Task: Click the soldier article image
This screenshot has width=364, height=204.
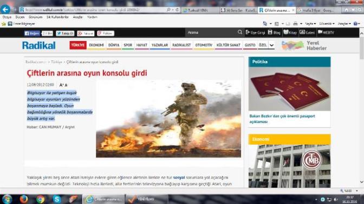Action: (168, 119)
